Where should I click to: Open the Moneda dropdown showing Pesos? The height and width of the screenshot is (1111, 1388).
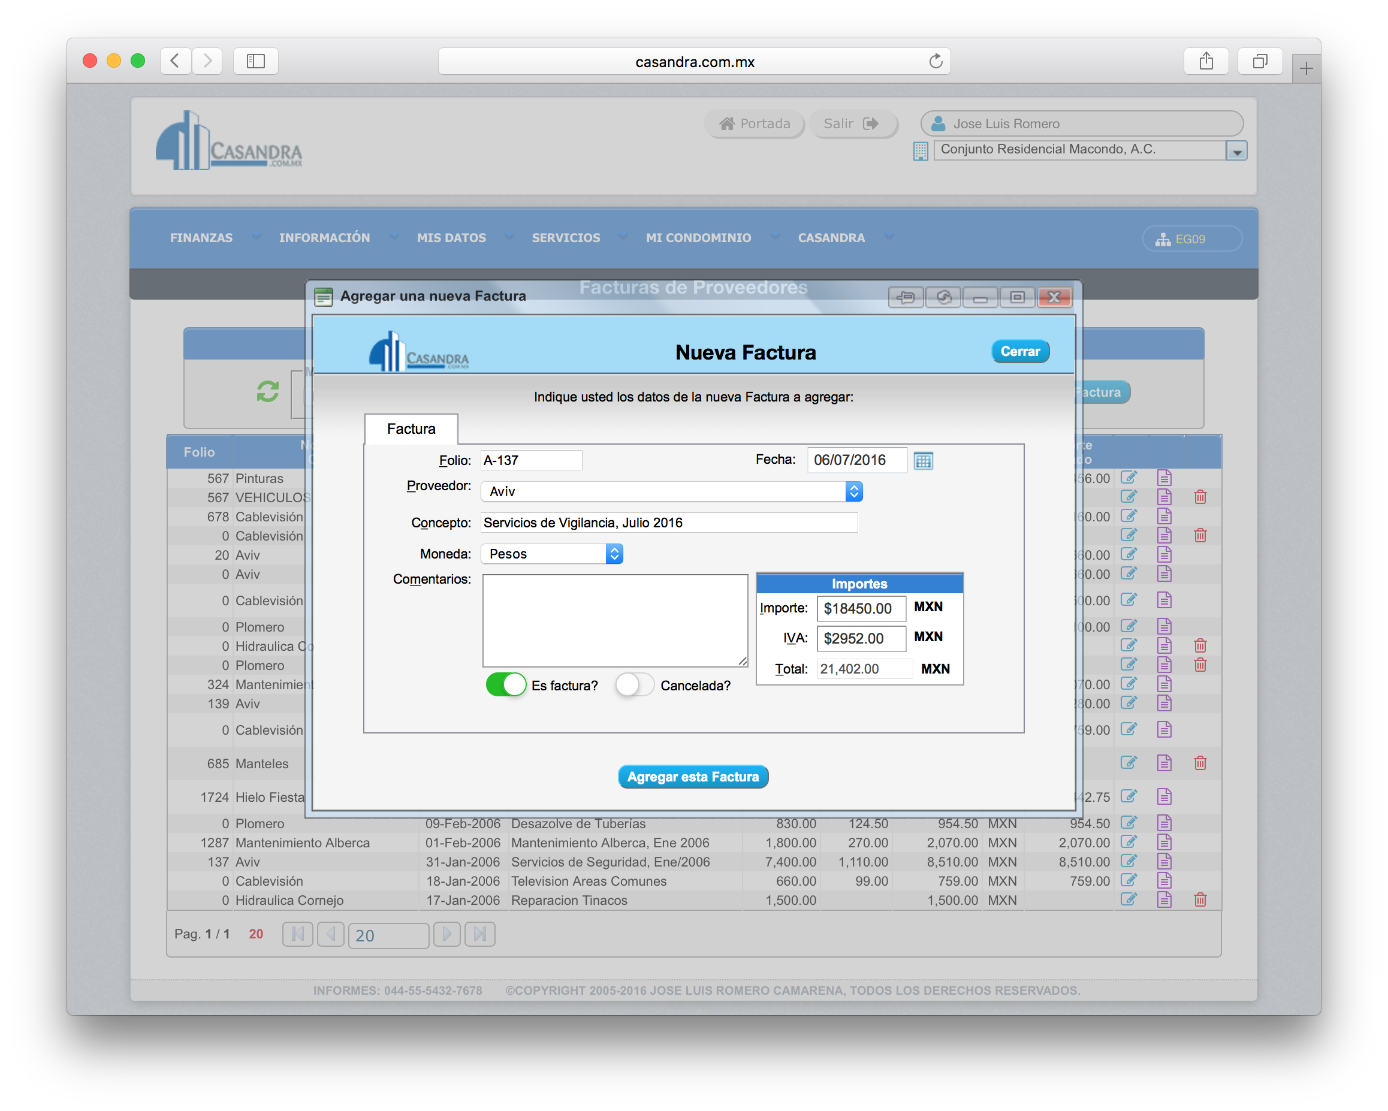pyautogui.click(x=552, y=554)
